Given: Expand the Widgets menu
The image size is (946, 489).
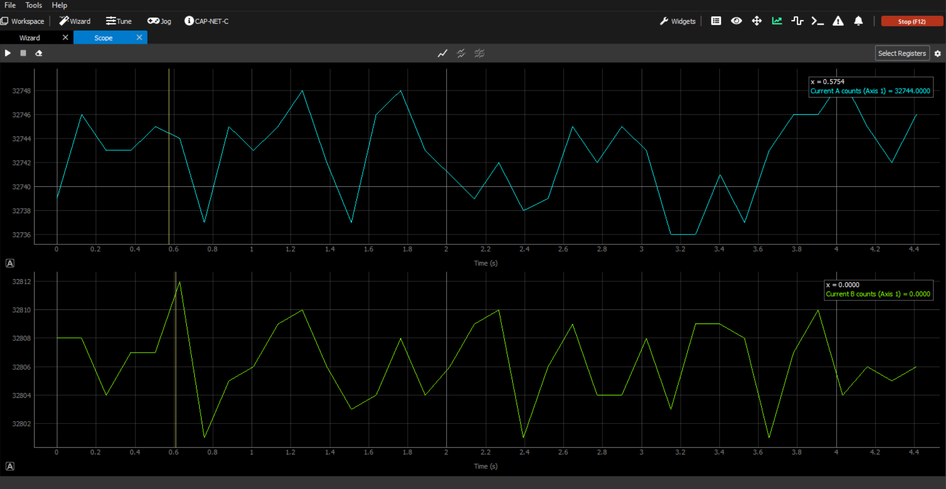Looking at the screenshot, I should point(677,21).
